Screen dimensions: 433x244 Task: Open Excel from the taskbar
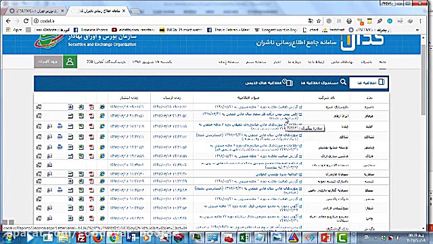click(x=244, y=238)
